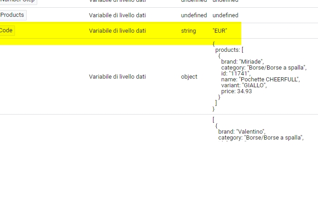The image size is (318, 200).
Task: Click the highlighted Code variable chip
Action: pyautogui.click(x=7, y=30)
